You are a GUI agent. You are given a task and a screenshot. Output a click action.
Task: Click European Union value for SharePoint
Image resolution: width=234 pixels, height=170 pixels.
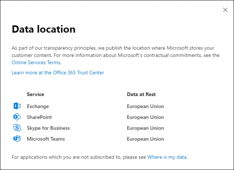pyautogui.click(x=145, y=117)
